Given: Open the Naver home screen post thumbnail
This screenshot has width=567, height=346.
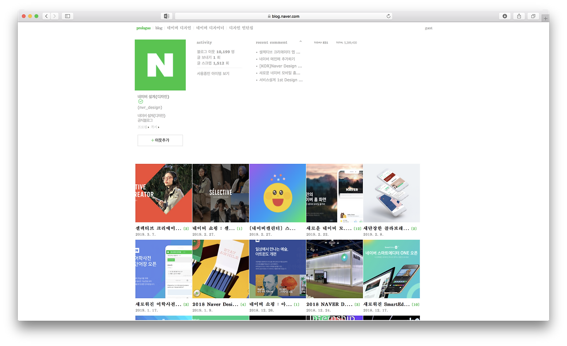Looking at the screenshot, I should click(334, 193).
